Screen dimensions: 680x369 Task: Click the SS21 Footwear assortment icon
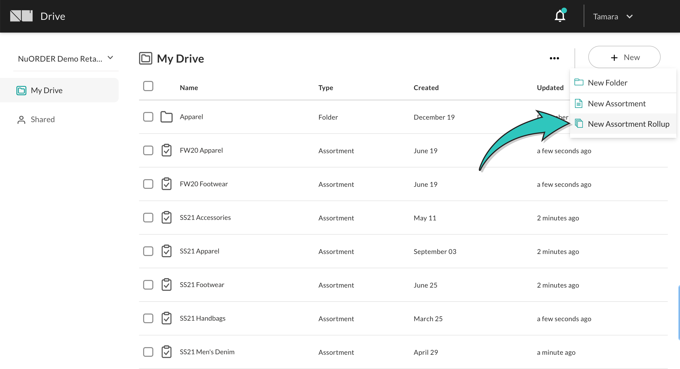pos(167,285)
